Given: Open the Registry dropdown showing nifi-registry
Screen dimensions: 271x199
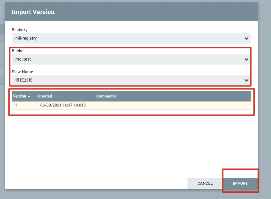Looking at the screenshot, I should coord(132,38).
